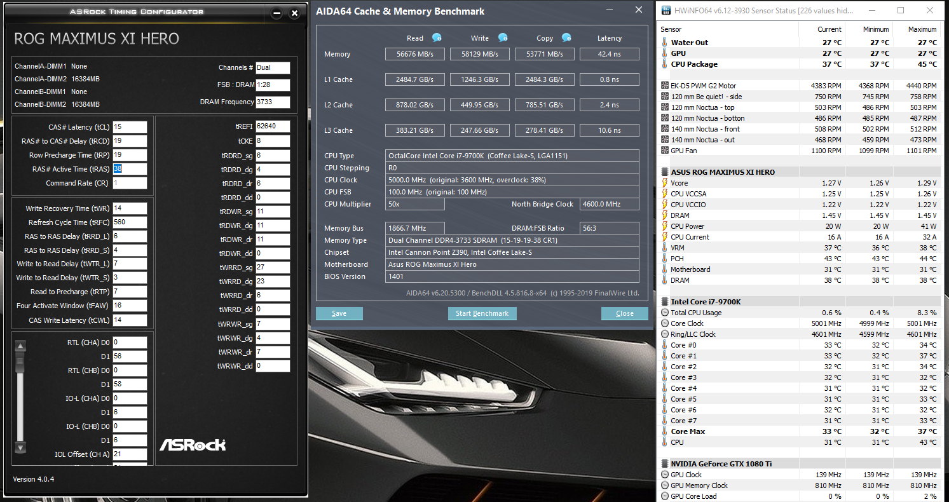
Task: Click the info icon next to Read
Action: tap(437, 37)
